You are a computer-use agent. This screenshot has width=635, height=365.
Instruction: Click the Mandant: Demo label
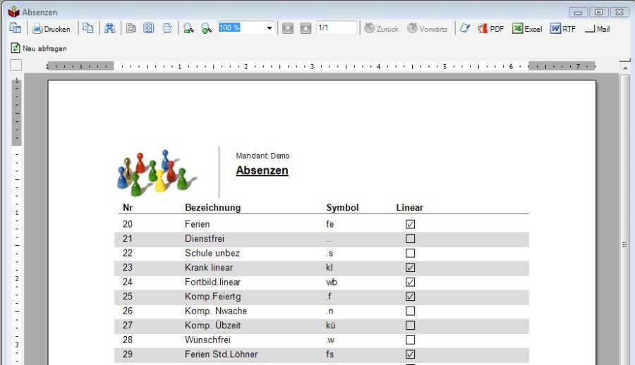262,156
